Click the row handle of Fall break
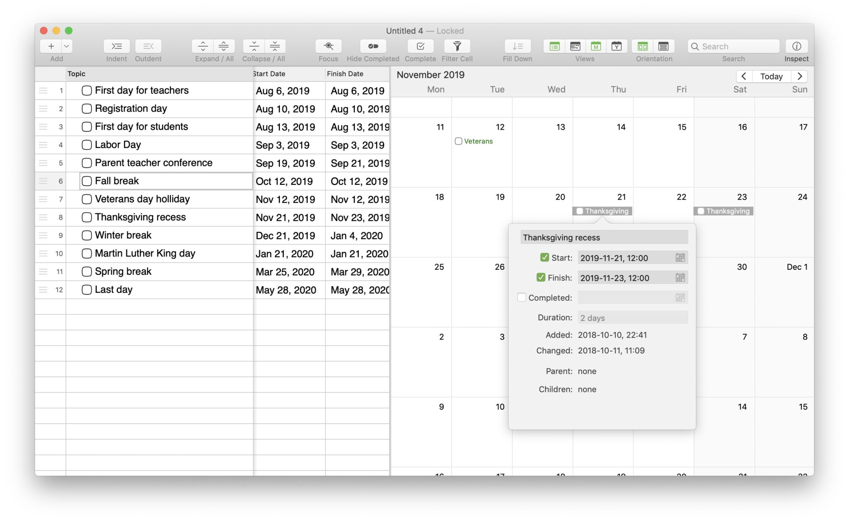 click(x=43, y=181)
